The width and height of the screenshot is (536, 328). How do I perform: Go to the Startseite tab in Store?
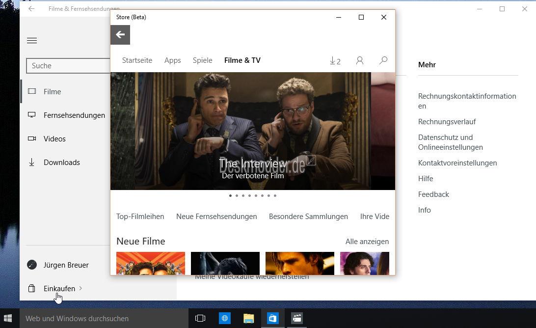(137, 60)
